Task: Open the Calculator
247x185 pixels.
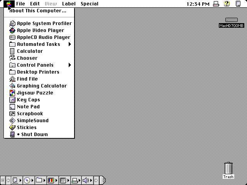Action: pyautogui.click(x=39, y=51)
